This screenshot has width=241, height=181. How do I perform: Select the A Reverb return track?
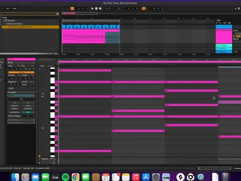(224, 45)
